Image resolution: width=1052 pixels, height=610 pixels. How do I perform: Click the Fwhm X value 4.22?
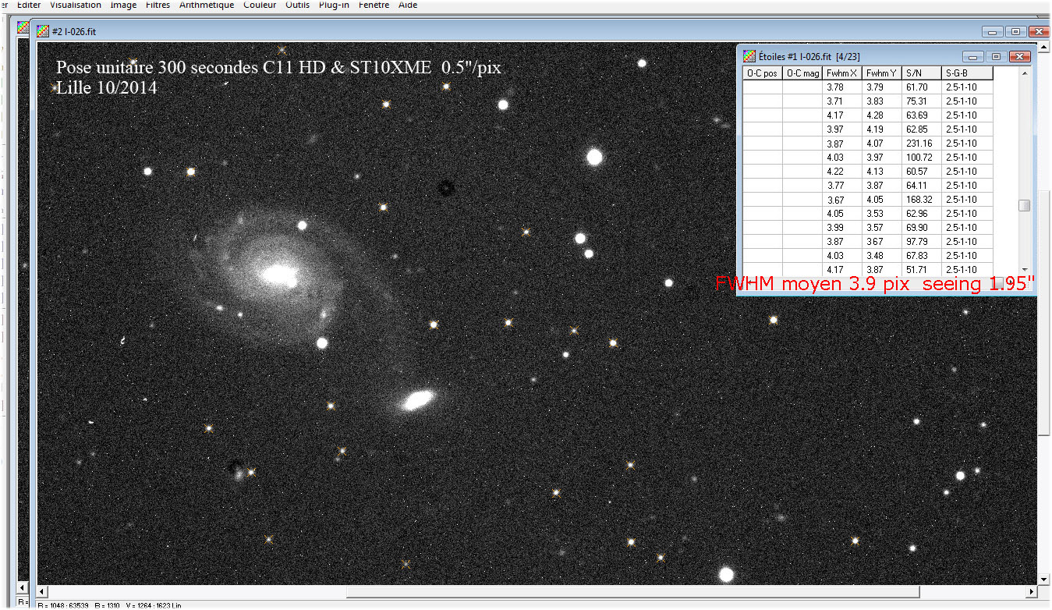tap(843, 172)
